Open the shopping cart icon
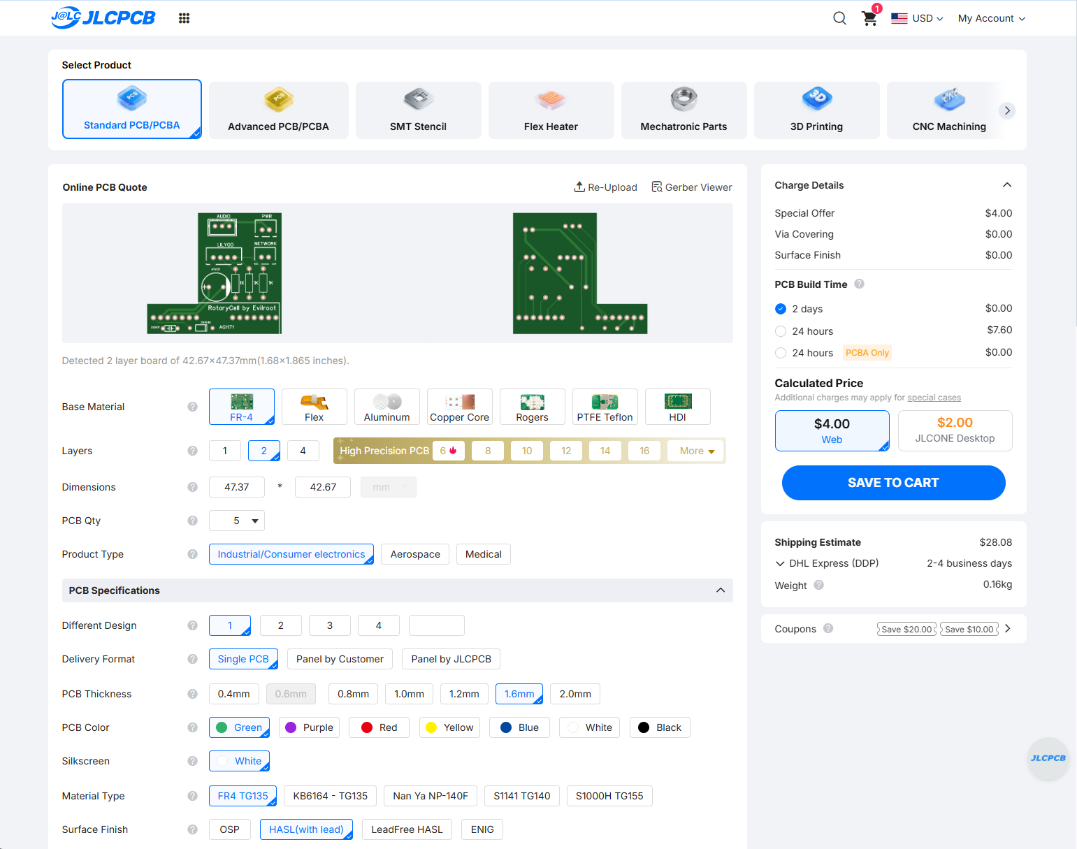This screenshot has height=849, width=1077. click(x=869, y=18)
